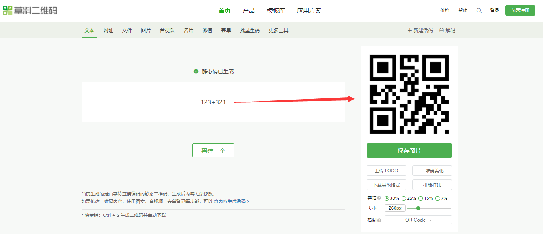
Task: Switch to the 名片 tab
Action: pyautogui.click(x=189, y=31)
